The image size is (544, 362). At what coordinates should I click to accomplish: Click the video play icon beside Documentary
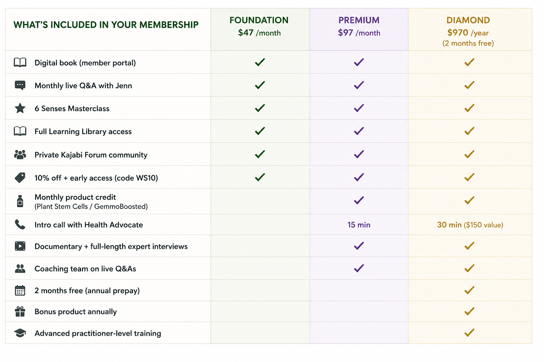[20, 246]
